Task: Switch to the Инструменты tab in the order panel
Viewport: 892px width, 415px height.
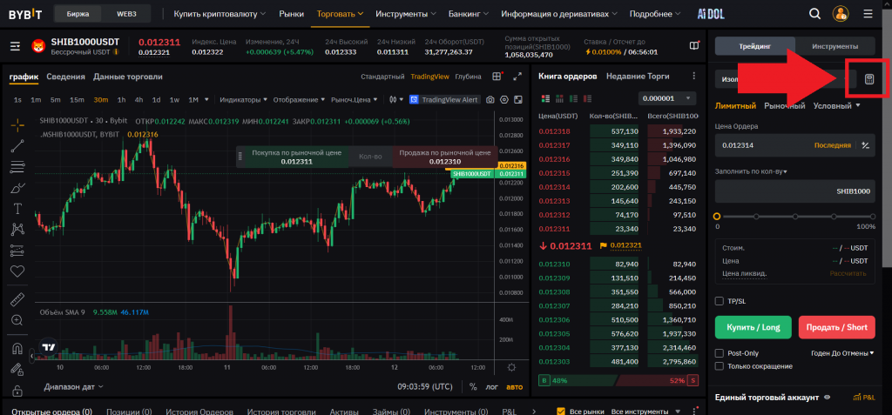Action: pyautogui.click(x=835, y=47)
